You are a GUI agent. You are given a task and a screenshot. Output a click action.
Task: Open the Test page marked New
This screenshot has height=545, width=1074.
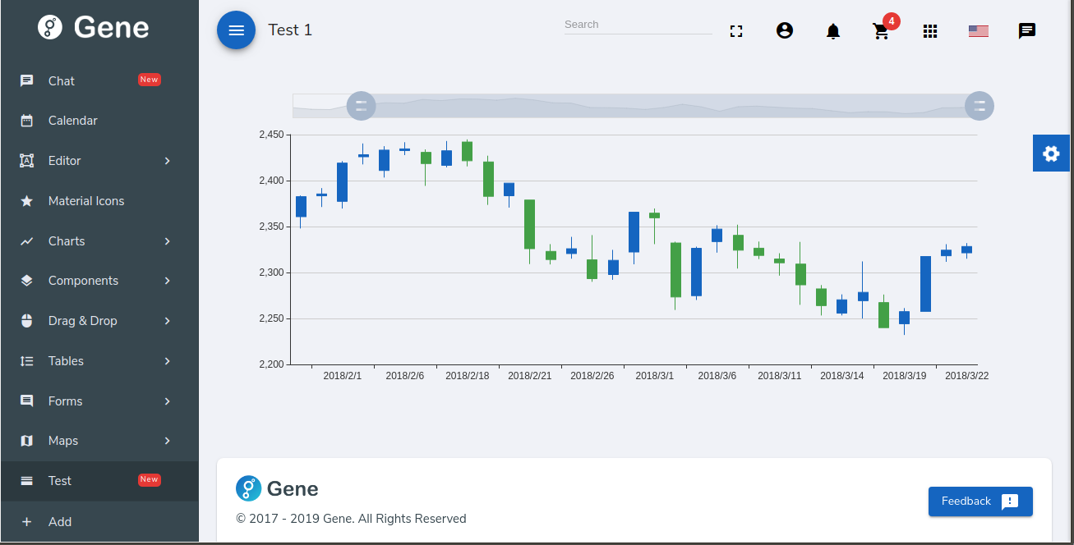(x=60, y=480)
